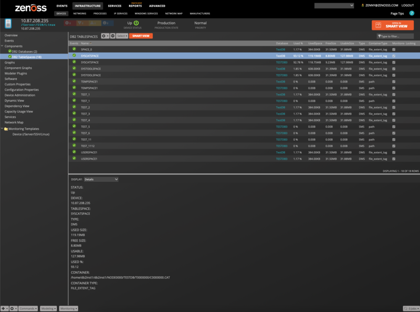This screenshot has width=420, height=312.
Task: Collapse the Components tree node
Action: coord(2,46)
